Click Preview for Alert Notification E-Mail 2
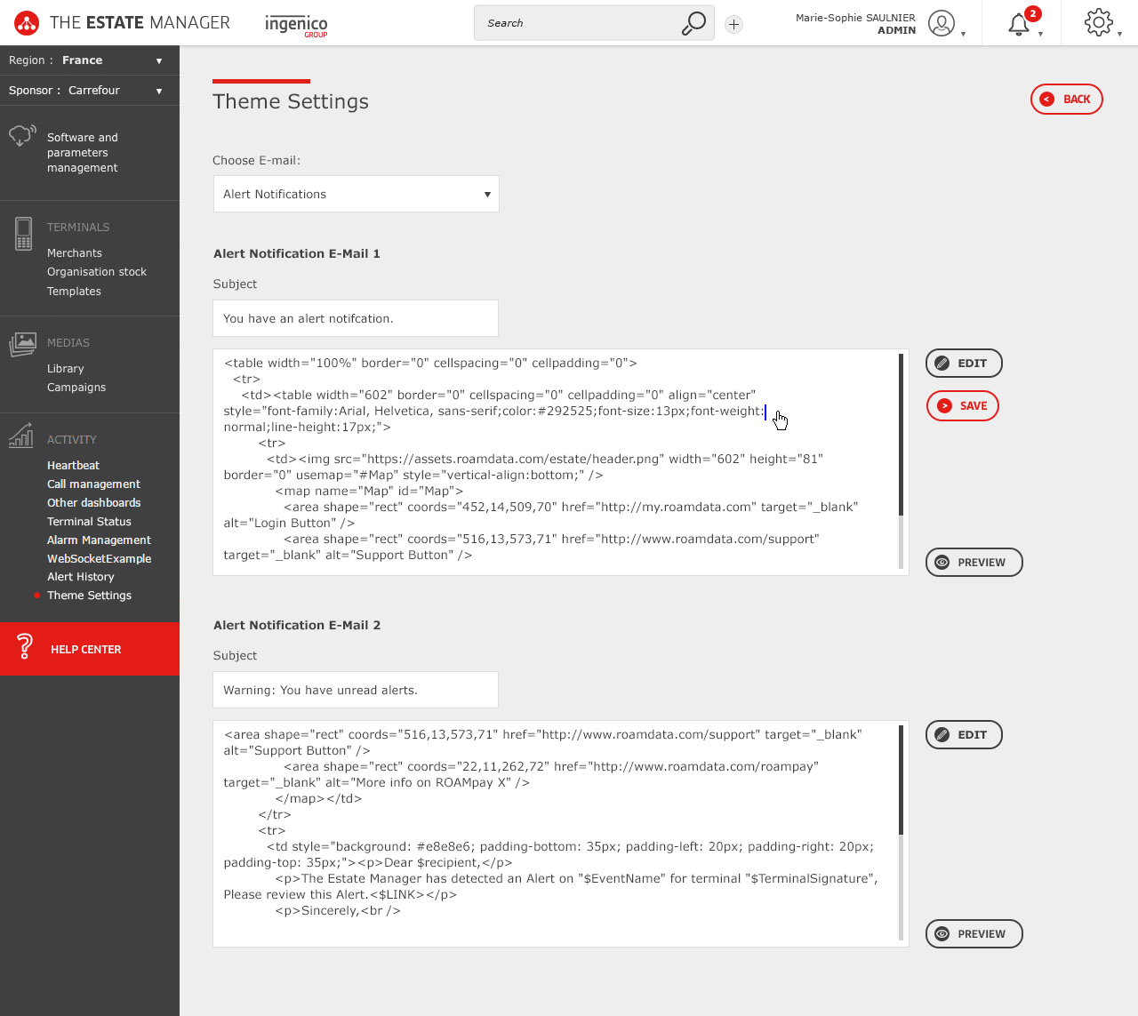Image resolution: width=1138 pixels, height=1016 pixels. tap(974, 934)
